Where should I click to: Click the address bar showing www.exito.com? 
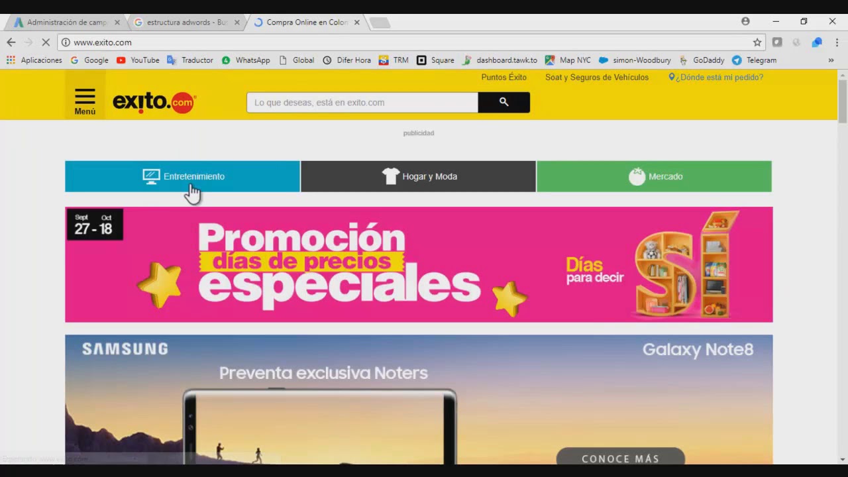coord(411,42)
